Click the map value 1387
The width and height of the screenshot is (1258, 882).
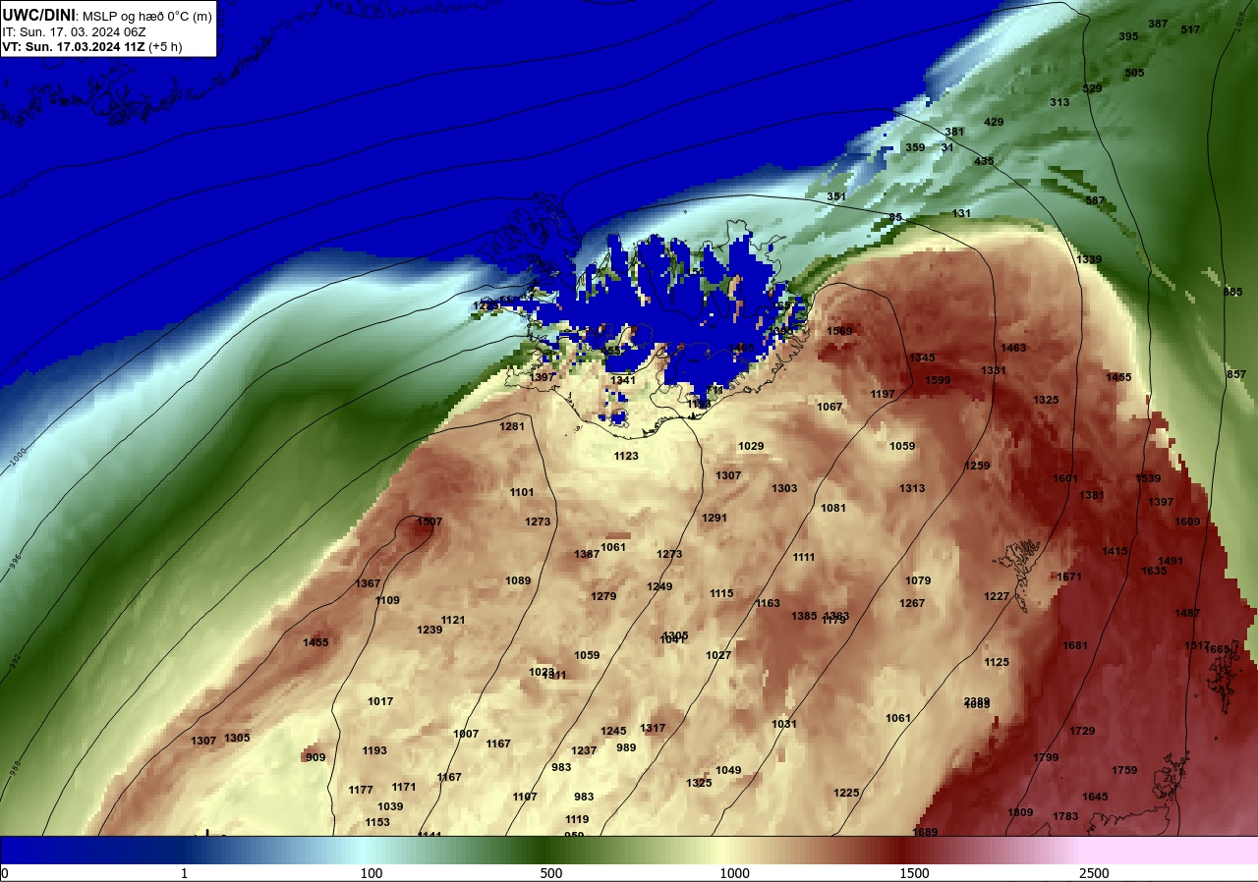587,554
